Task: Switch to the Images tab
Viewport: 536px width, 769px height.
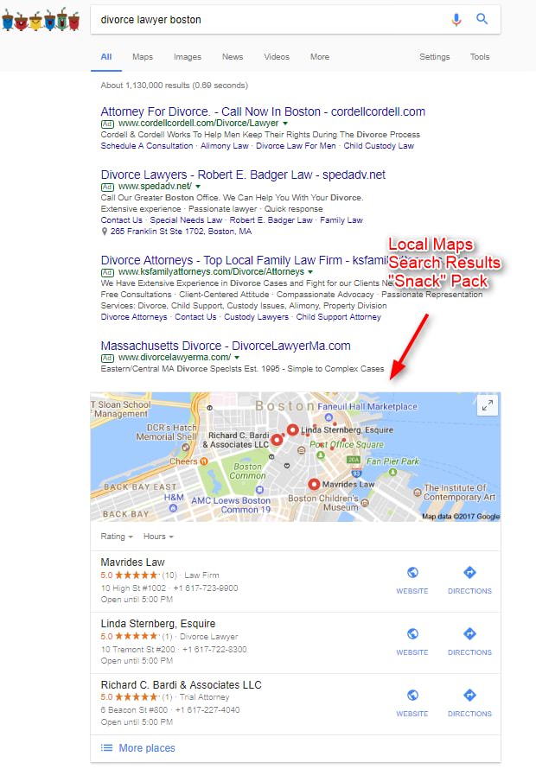Action: coord(188,57)
